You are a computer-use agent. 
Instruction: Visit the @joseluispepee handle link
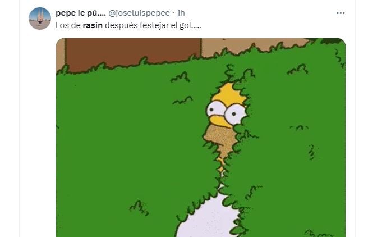pos(139,13)
